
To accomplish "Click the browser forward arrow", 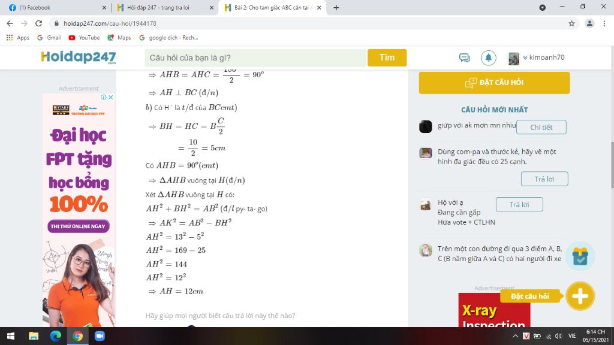I will (x=24, y=23).
